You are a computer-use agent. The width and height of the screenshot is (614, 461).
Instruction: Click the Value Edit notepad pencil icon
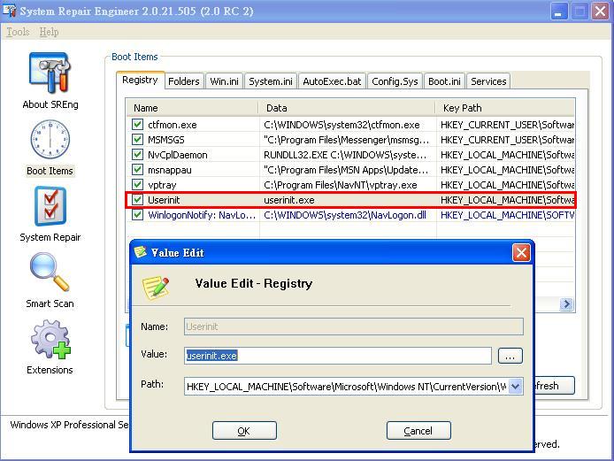point(156,287)
